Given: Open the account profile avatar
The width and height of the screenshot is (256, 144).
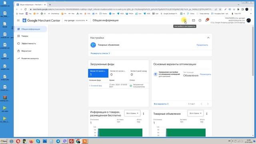Looking at the screenshot, I should (x=249, y=20).
